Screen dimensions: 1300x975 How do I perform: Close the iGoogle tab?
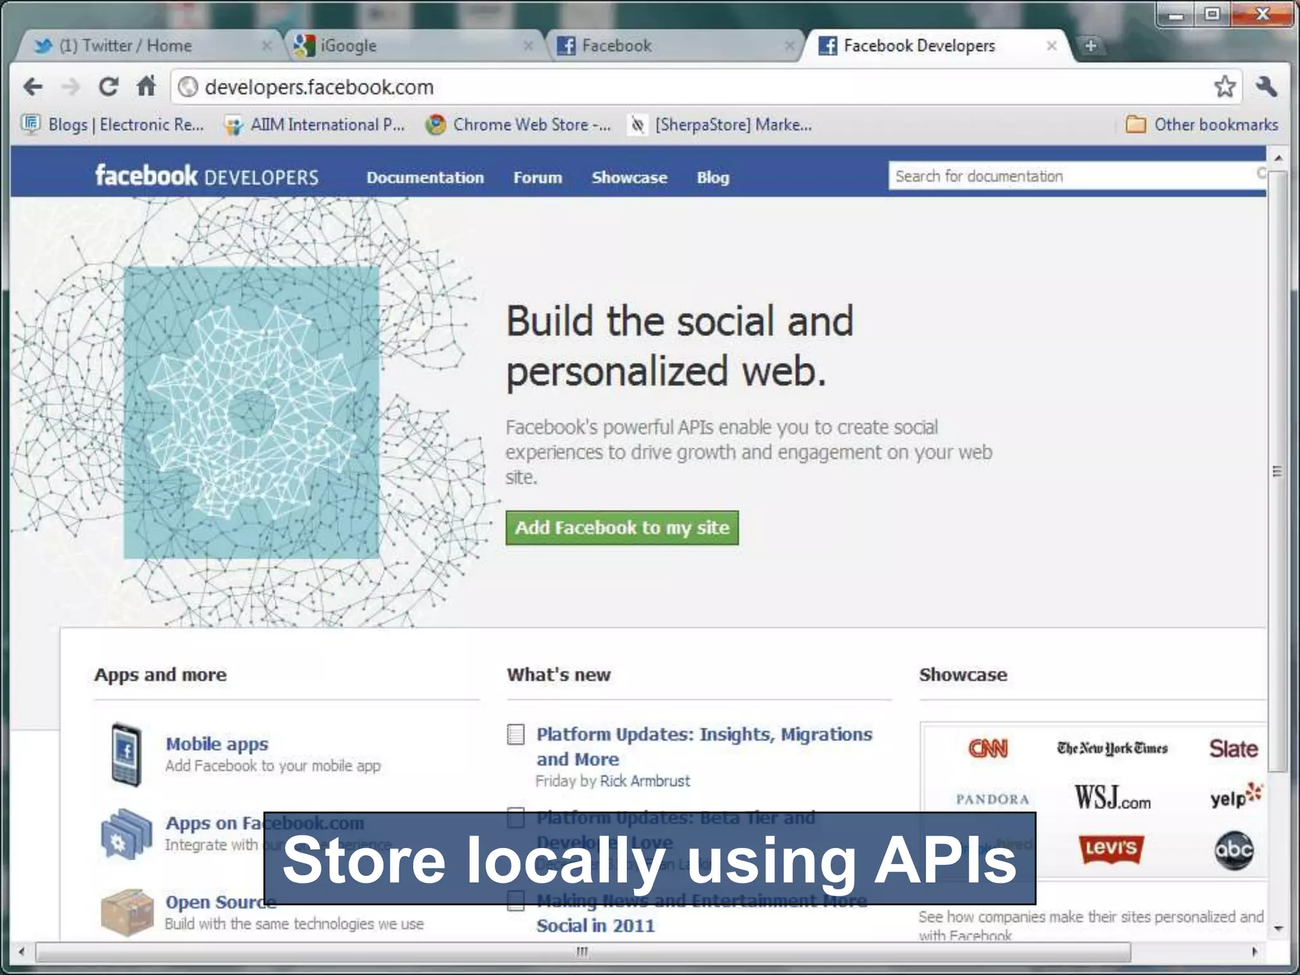pos(528,46)
